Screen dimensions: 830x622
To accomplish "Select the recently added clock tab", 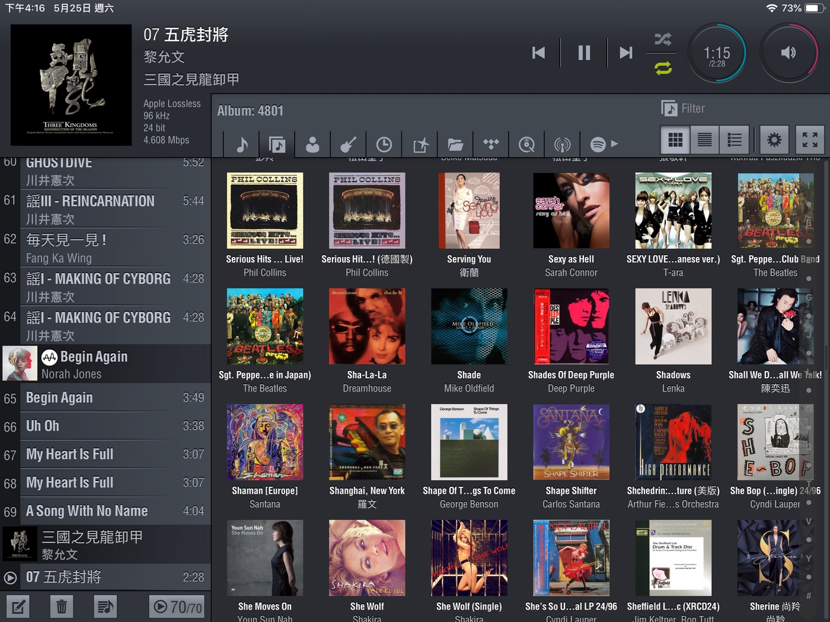I will point(384,144).
